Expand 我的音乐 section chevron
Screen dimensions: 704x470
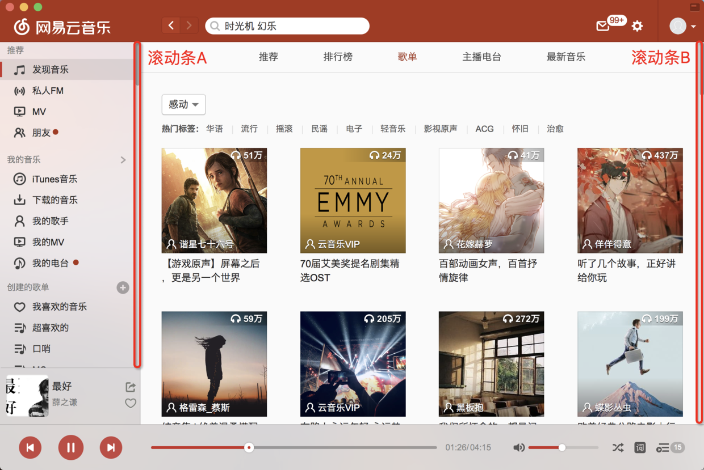point(124,159)
